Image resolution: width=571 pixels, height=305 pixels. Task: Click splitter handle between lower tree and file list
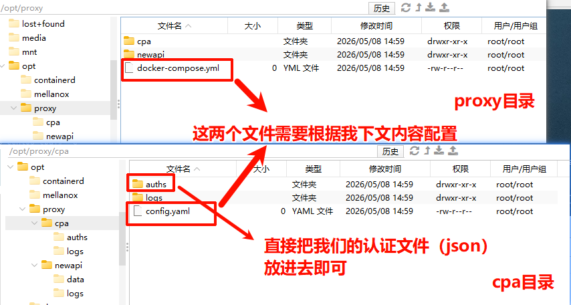coord(128,247)
